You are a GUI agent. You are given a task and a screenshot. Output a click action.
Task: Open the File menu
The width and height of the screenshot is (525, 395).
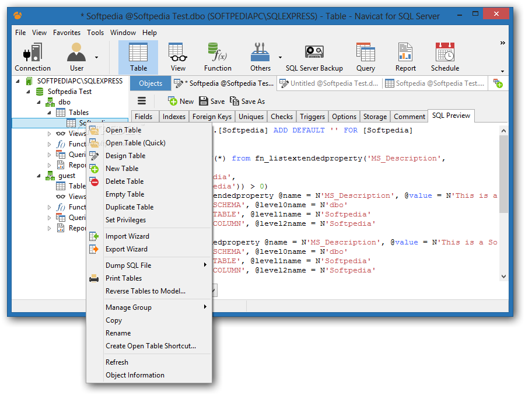pyautogui.click(x=20, y=33)
